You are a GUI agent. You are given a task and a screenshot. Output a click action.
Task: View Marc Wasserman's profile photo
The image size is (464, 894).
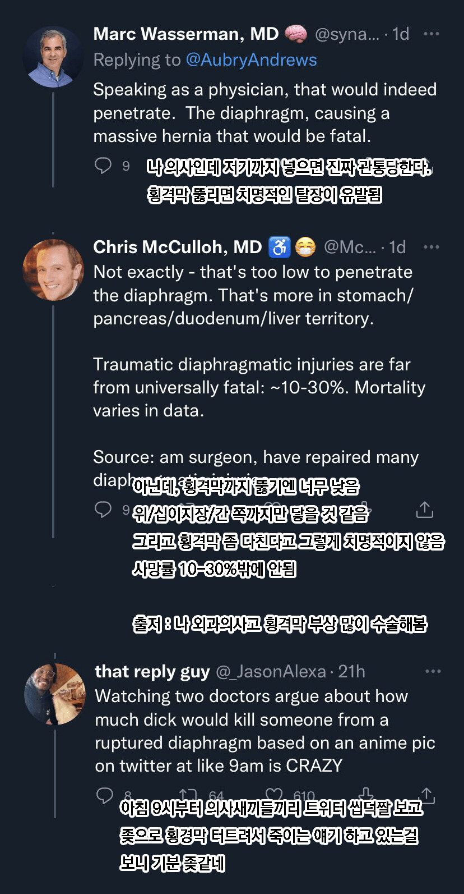pyautogui.click(x=54, y=57)
